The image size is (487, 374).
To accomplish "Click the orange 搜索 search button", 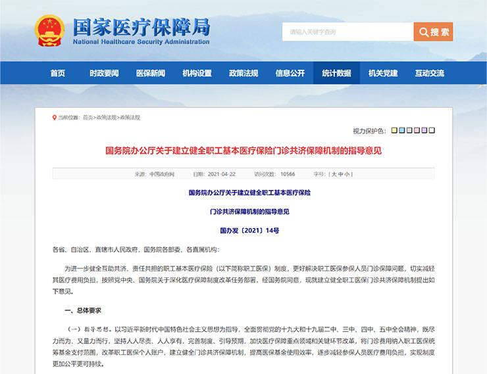I will tap(433, 32).
